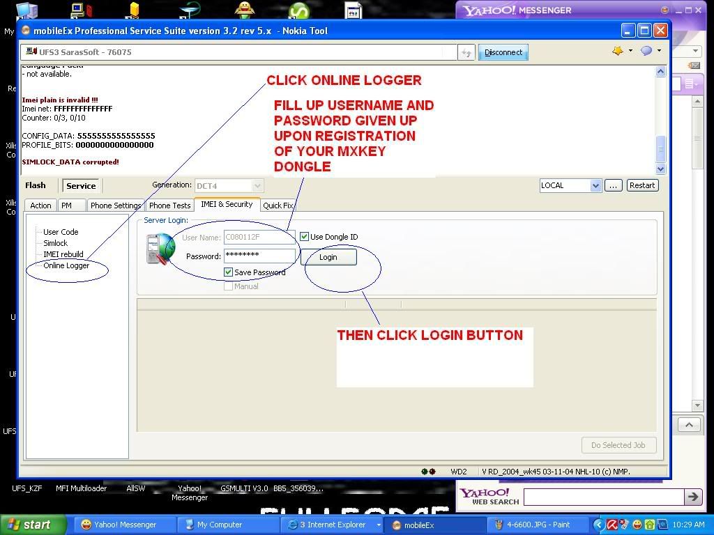Click the Windows start button

point(33,525)
